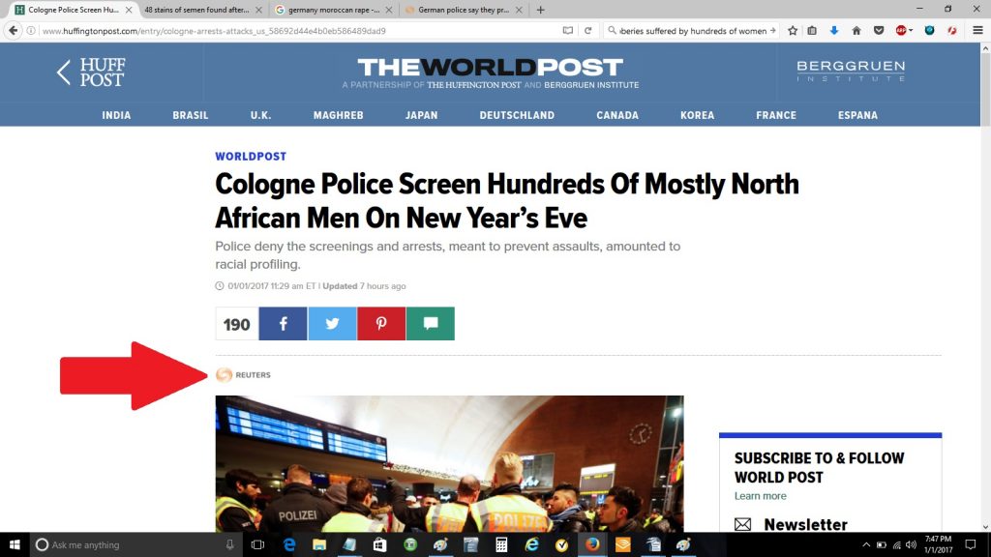991x557 pixels.
Task: Open the Windows Store from the taskbar
Action: pos(379,544)
